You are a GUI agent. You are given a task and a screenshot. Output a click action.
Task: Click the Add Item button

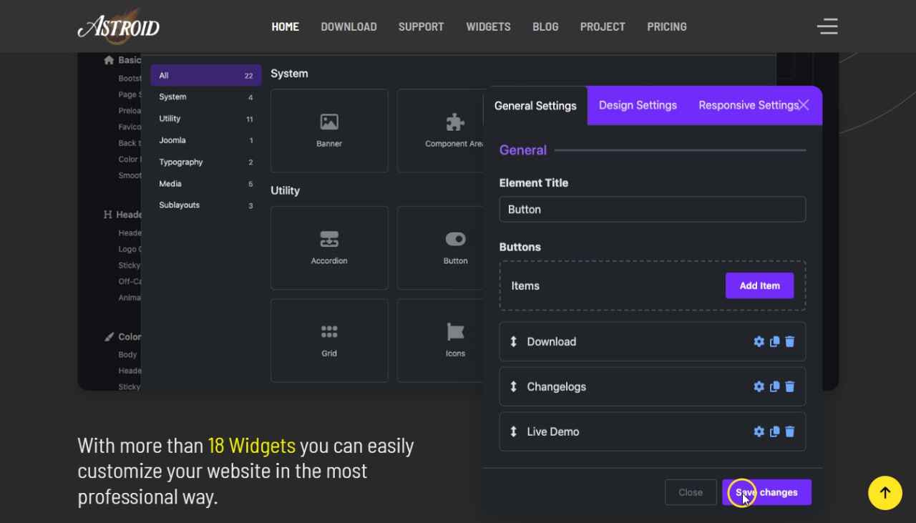(759, 285)
